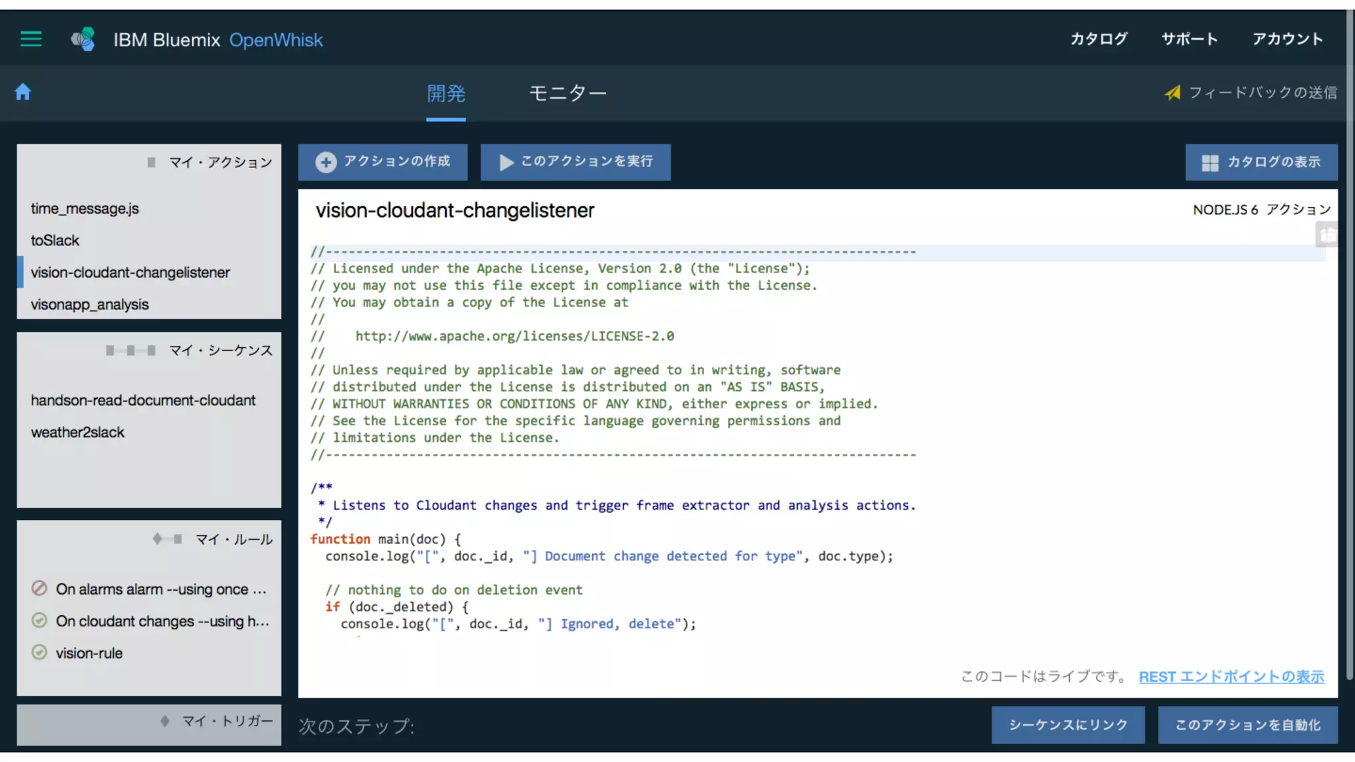Click the home icon
The width and height of the screenshot is (1355, 762).
point(23,92)
